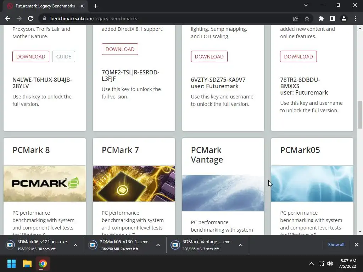Open the PCMark 7 chip image

coord(134,184)
